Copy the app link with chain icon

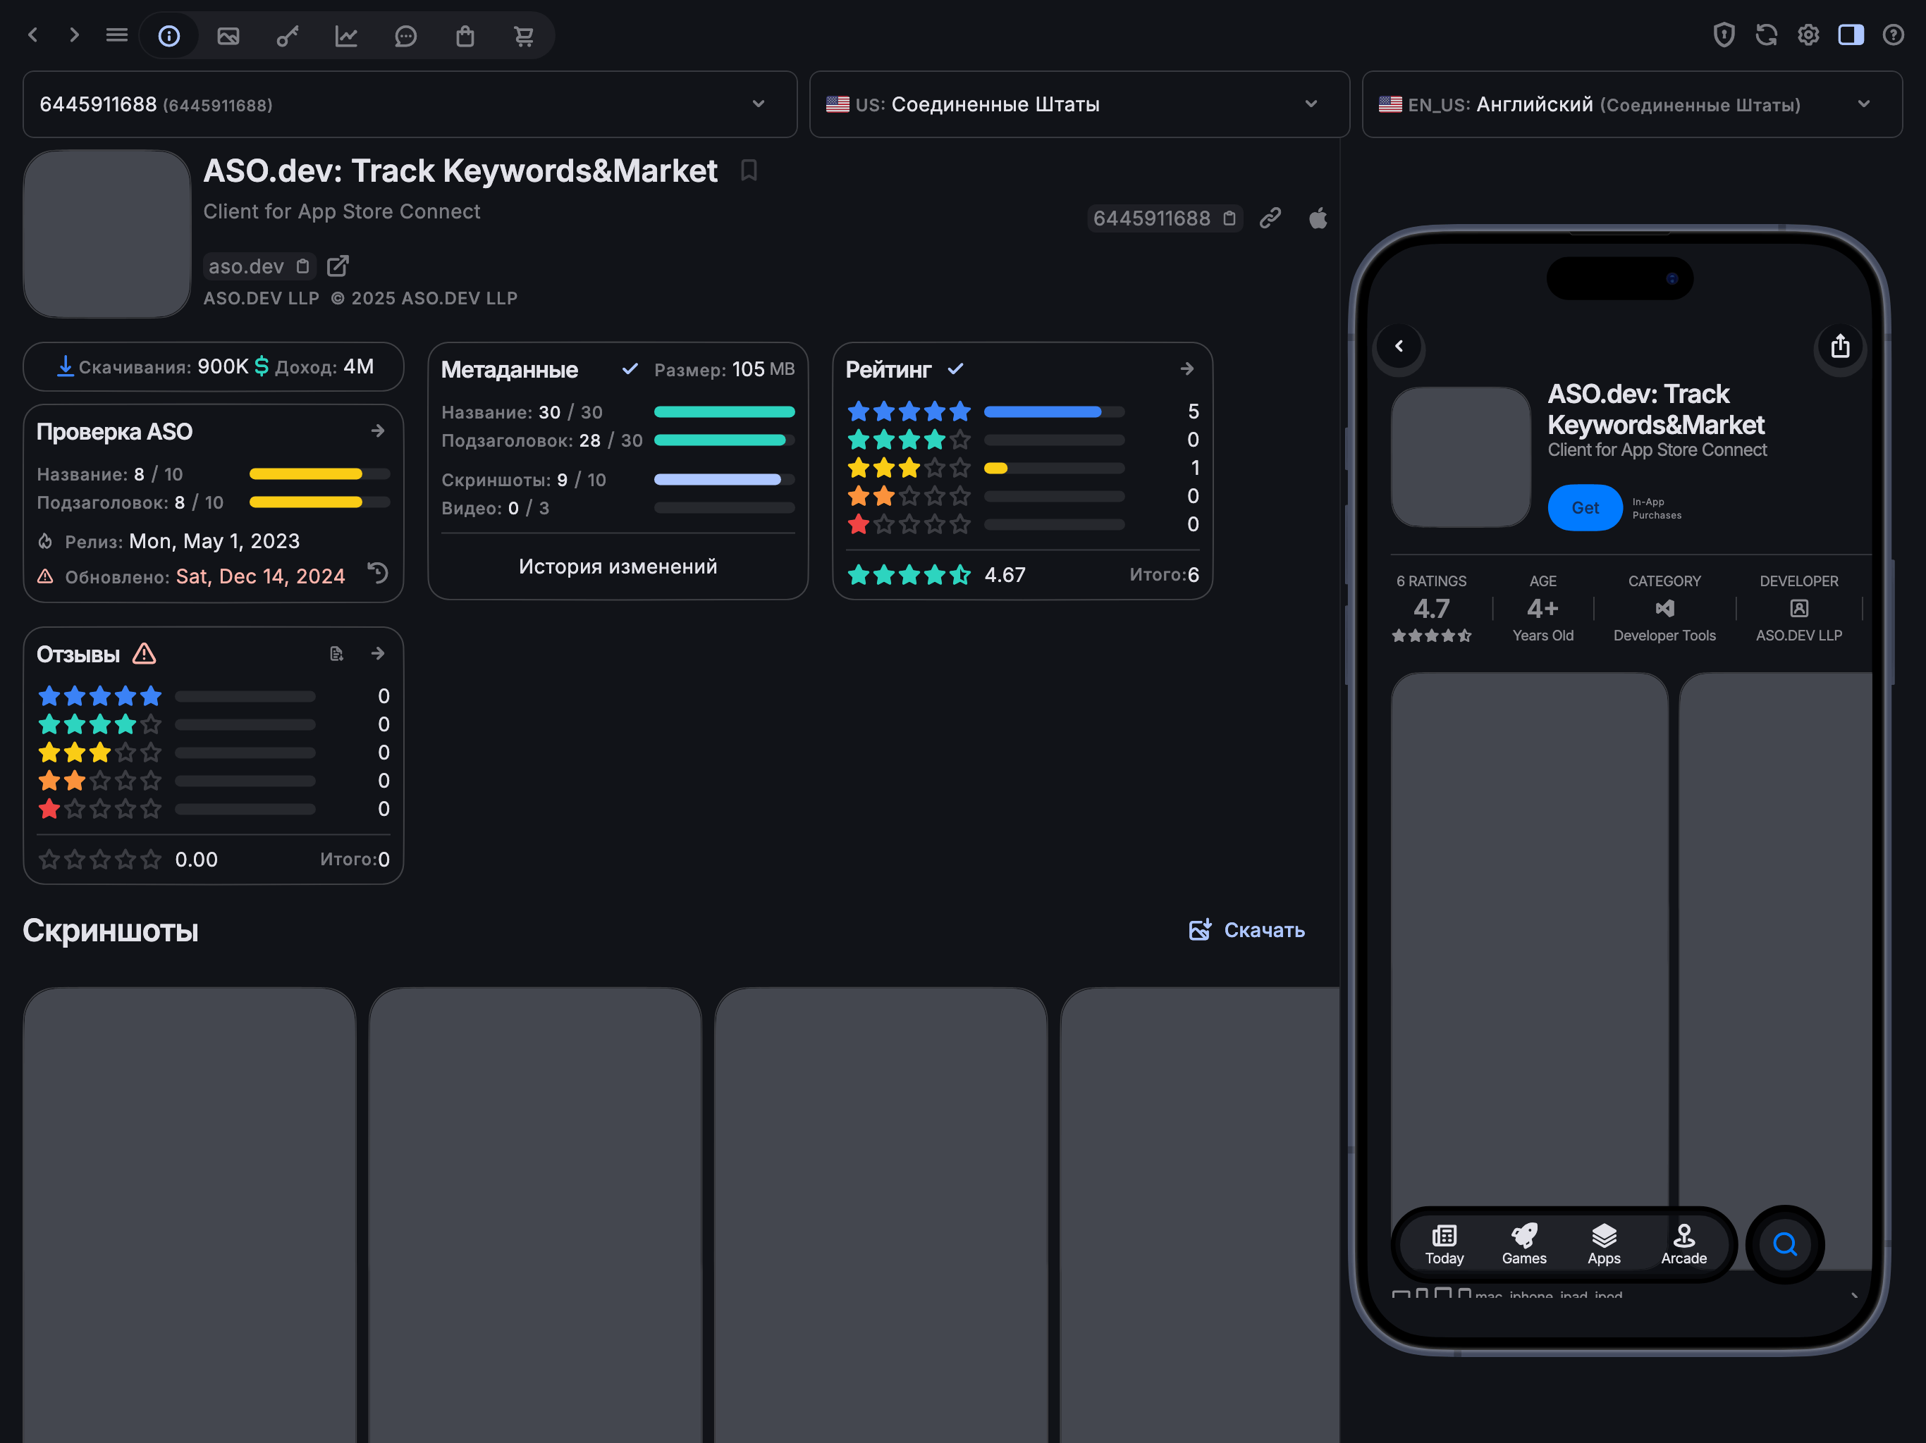point(1270,218)
